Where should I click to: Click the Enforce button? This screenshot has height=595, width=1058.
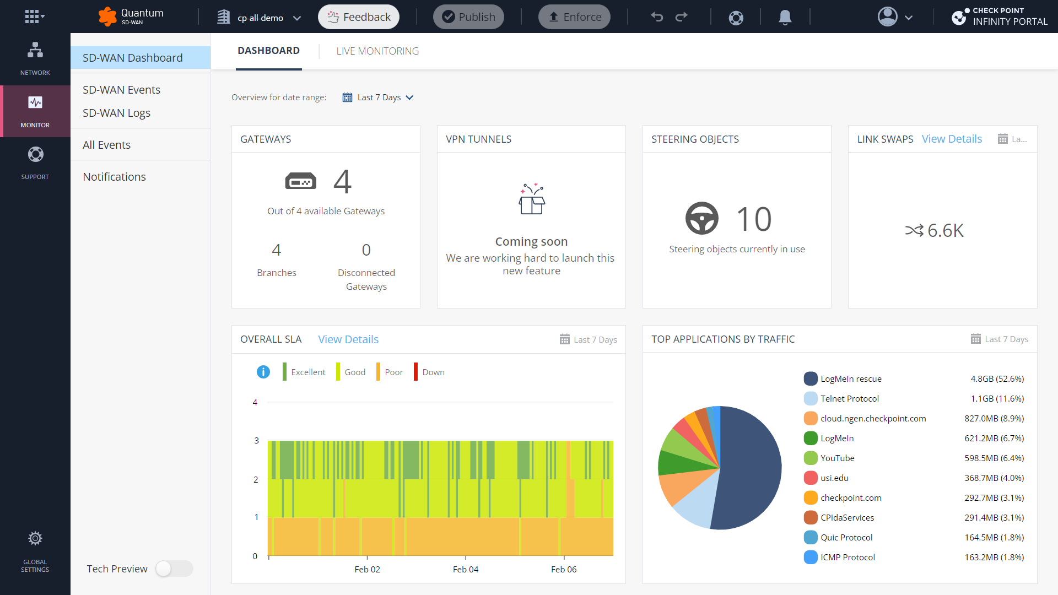pyautogui.click(x=574, y=17)
